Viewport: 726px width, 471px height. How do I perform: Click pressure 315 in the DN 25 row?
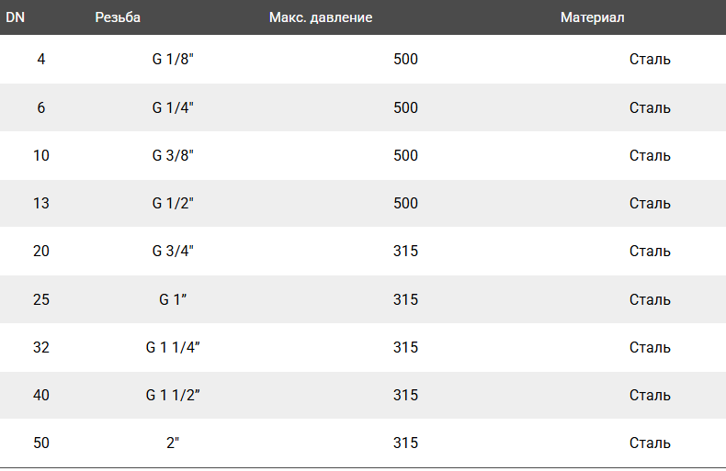pos(405,299)
